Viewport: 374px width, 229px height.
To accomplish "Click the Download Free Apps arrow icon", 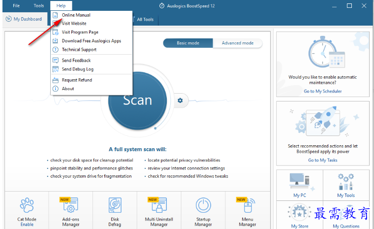I will 55,40.
